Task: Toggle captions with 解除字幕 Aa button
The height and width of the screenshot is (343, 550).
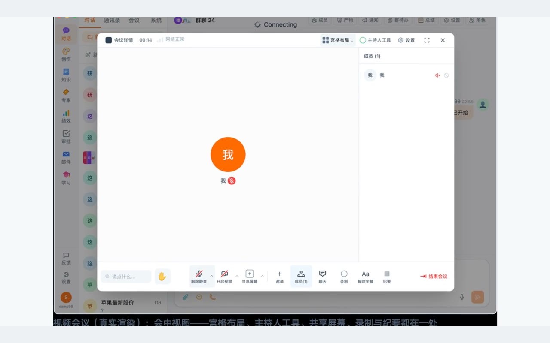Action: 365,277
